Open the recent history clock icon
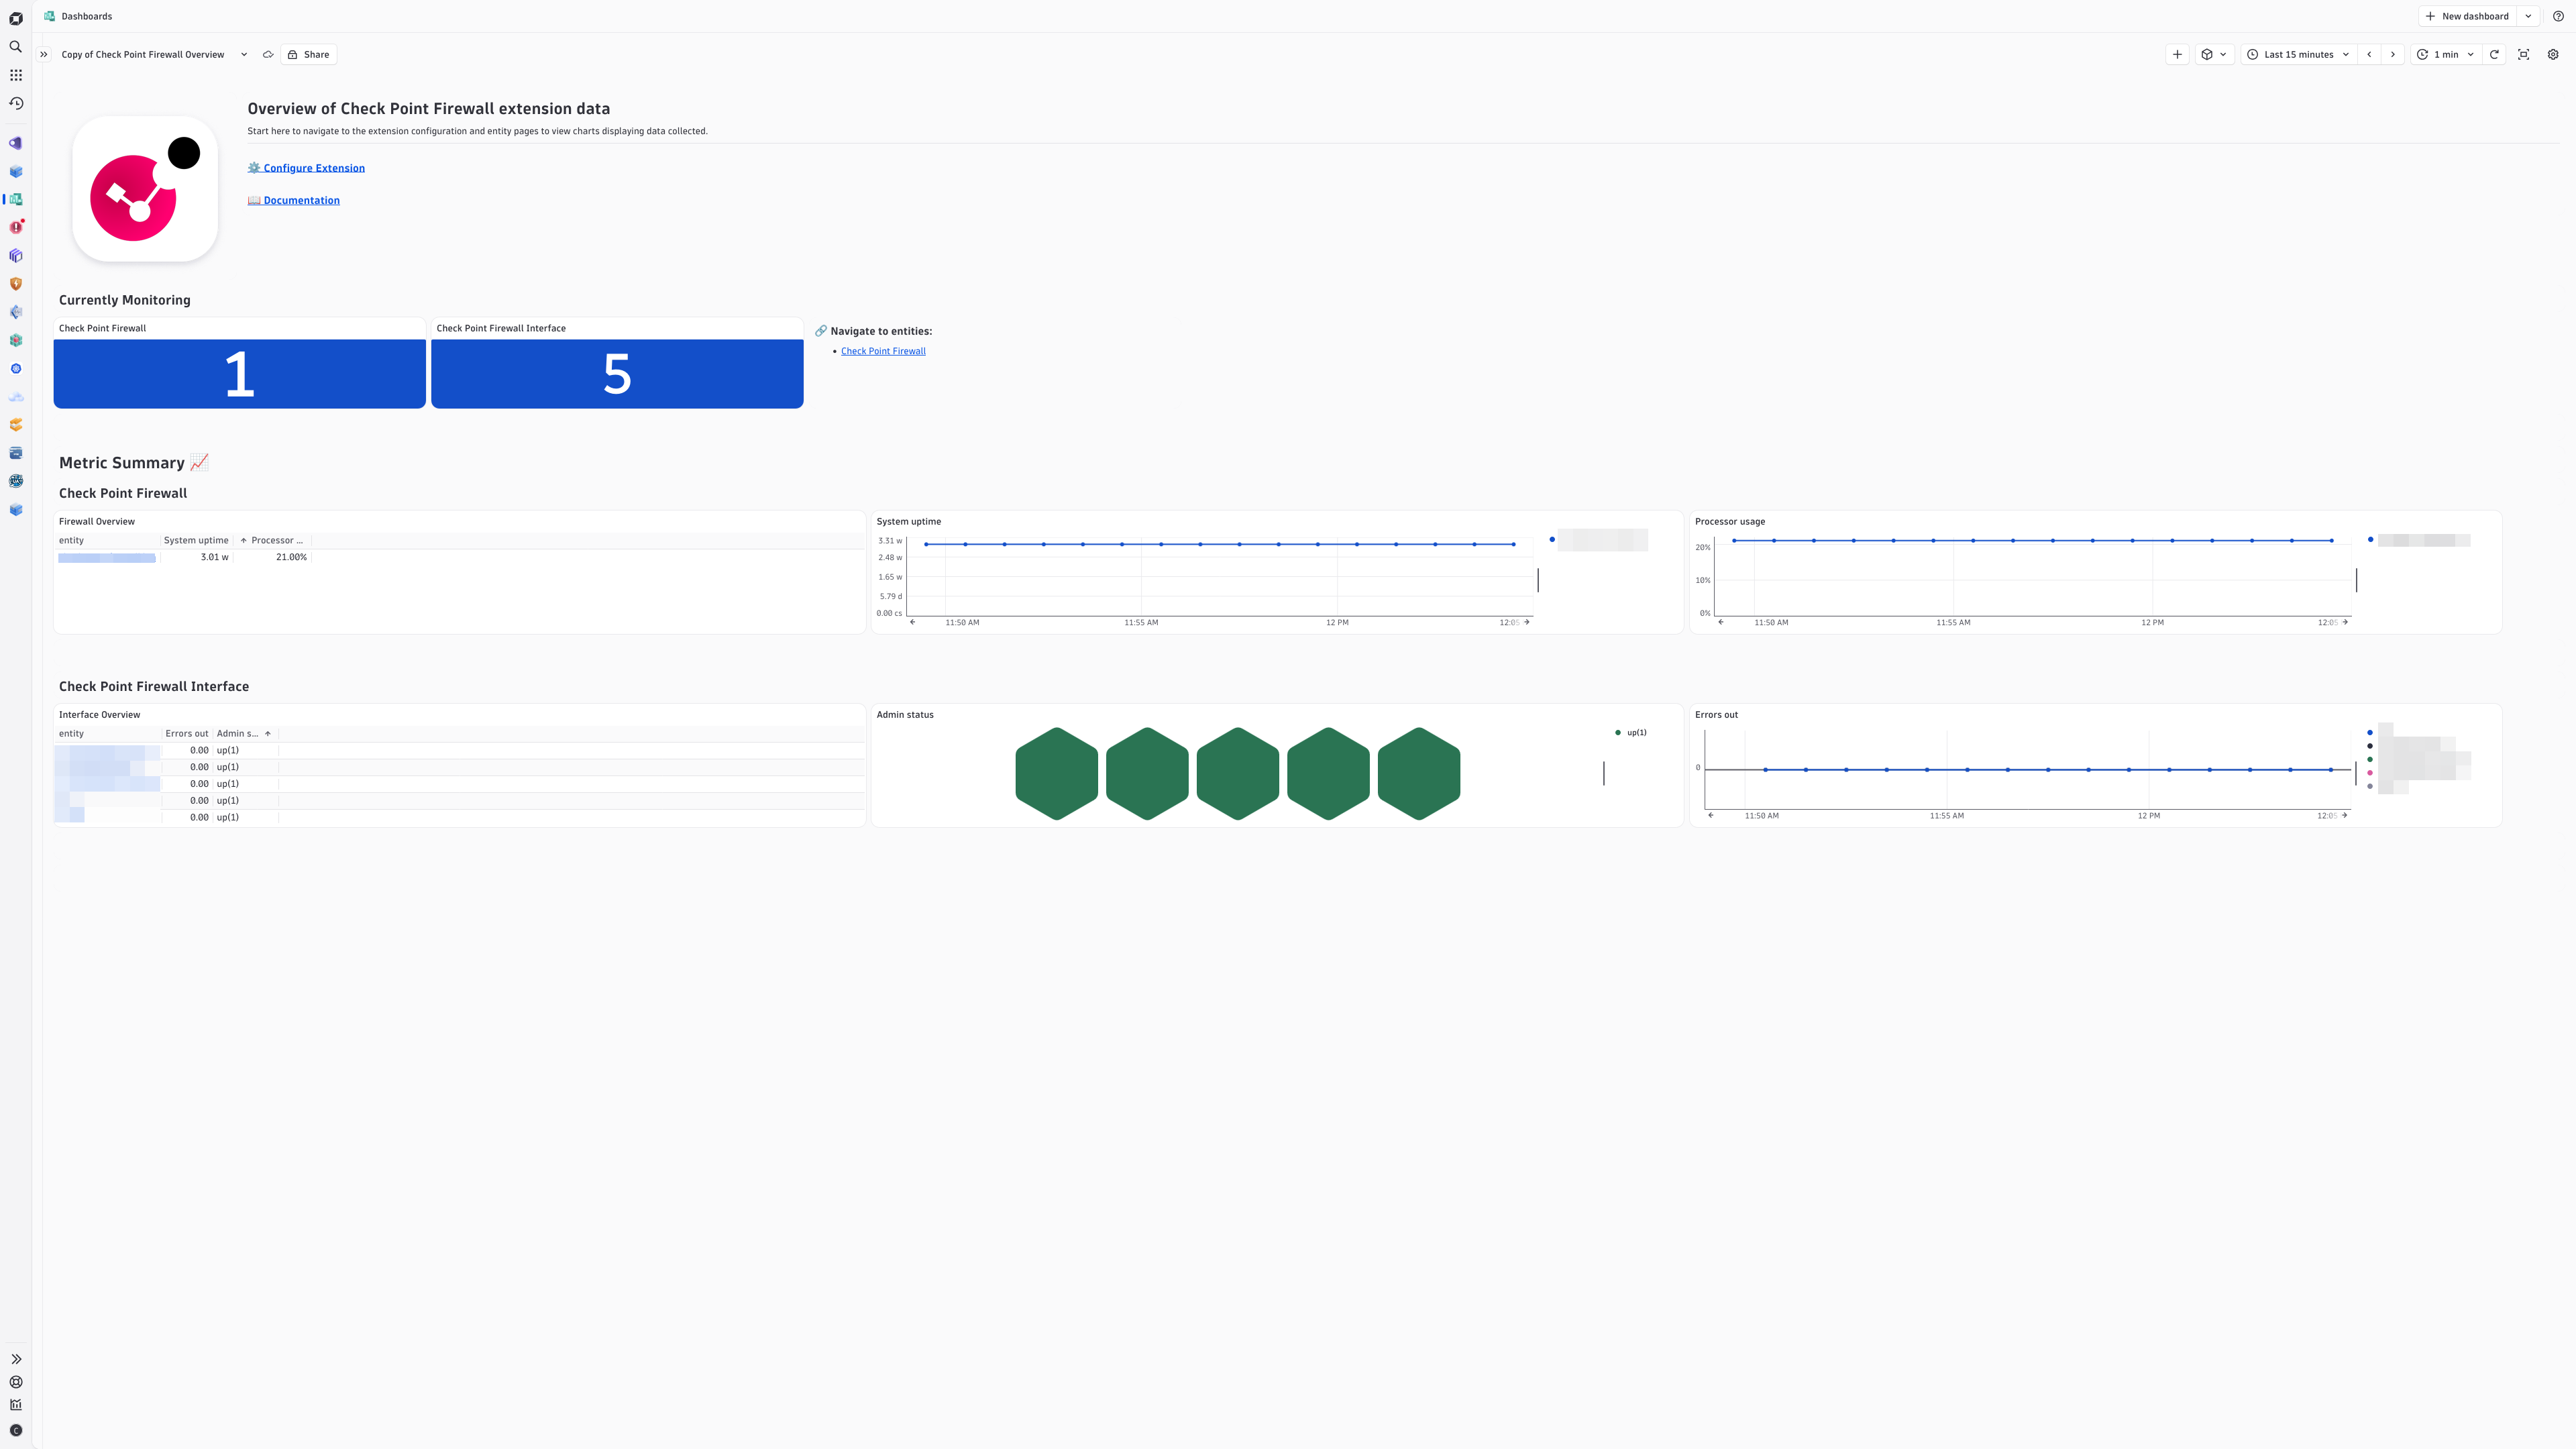The height and width of the screenshot is (1449, 2576). [15, 103]
